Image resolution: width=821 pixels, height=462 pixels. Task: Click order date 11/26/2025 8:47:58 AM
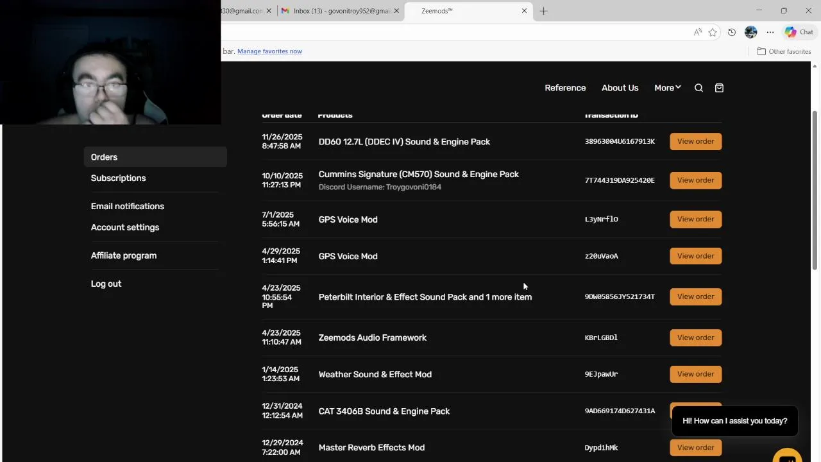282,142
